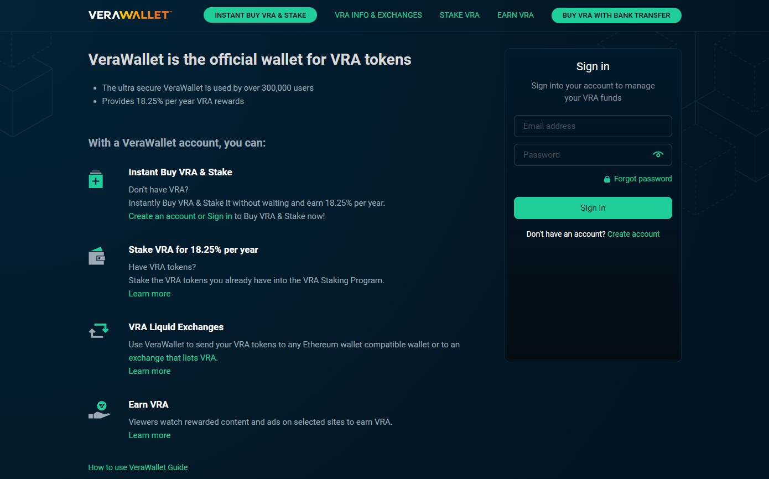Toggle password visibility with eye icon

658,155
